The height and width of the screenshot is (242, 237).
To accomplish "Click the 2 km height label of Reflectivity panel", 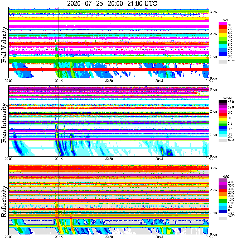I will pyautogui.click(x=213, y=190).
